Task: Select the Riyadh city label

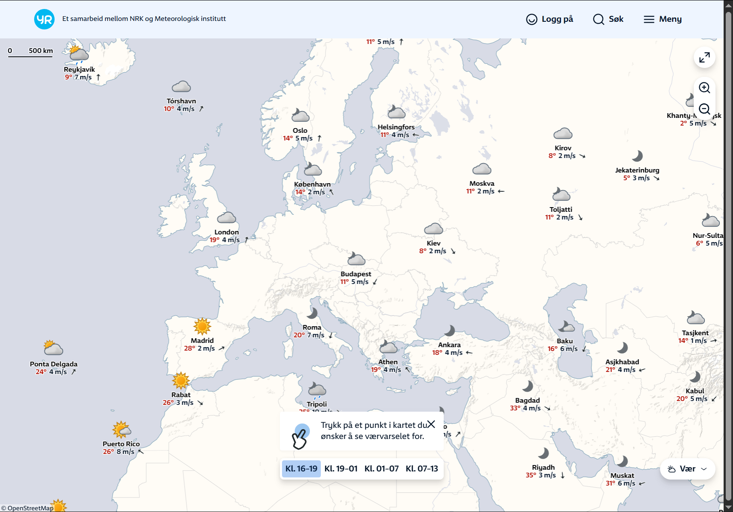Action: click(x=543, y=468)
